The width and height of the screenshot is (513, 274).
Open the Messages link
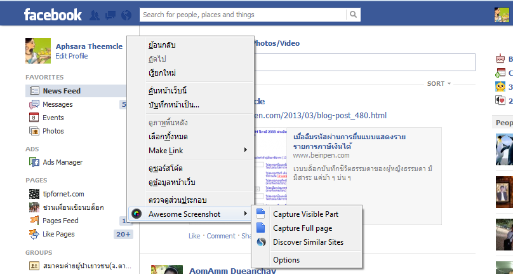click(58, 104)
